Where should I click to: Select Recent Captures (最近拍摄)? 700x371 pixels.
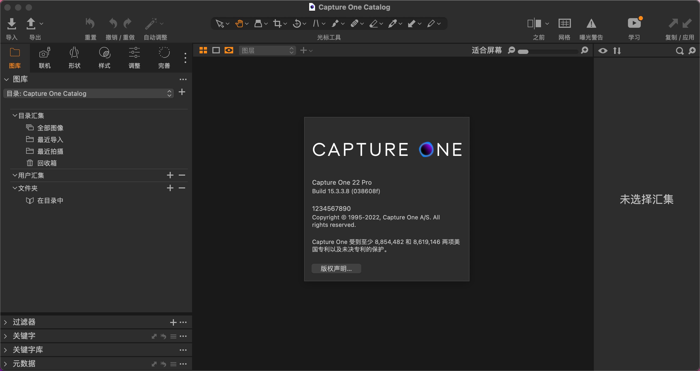50,151
